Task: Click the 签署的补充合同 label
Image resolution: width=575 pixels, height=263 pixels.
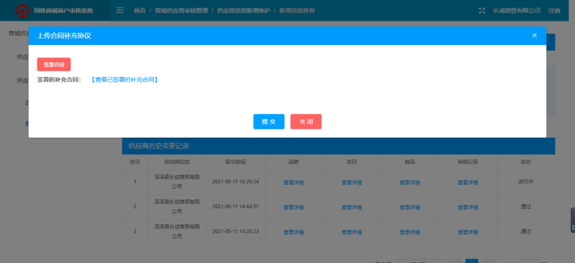Action: click(59, 80)
